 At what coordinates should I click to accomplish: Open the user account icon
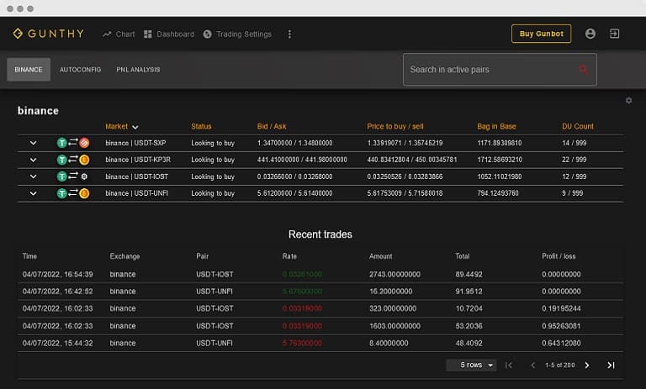590,34
